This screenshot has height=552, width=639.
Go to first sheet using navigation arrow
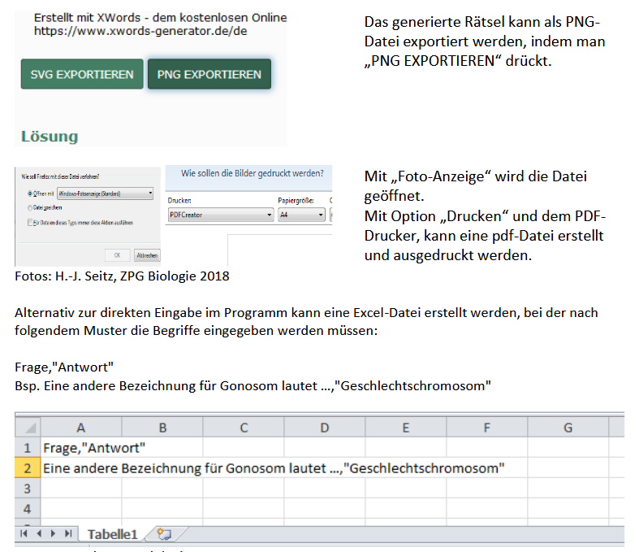[23, 534]
